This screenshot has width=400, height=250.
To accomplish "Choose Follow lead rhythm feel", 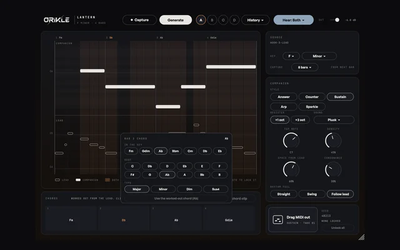I will point(340,194).
